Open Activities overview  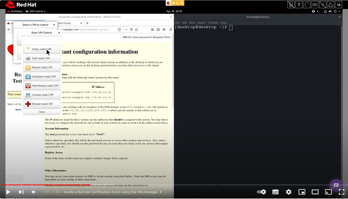click(15, 11)
